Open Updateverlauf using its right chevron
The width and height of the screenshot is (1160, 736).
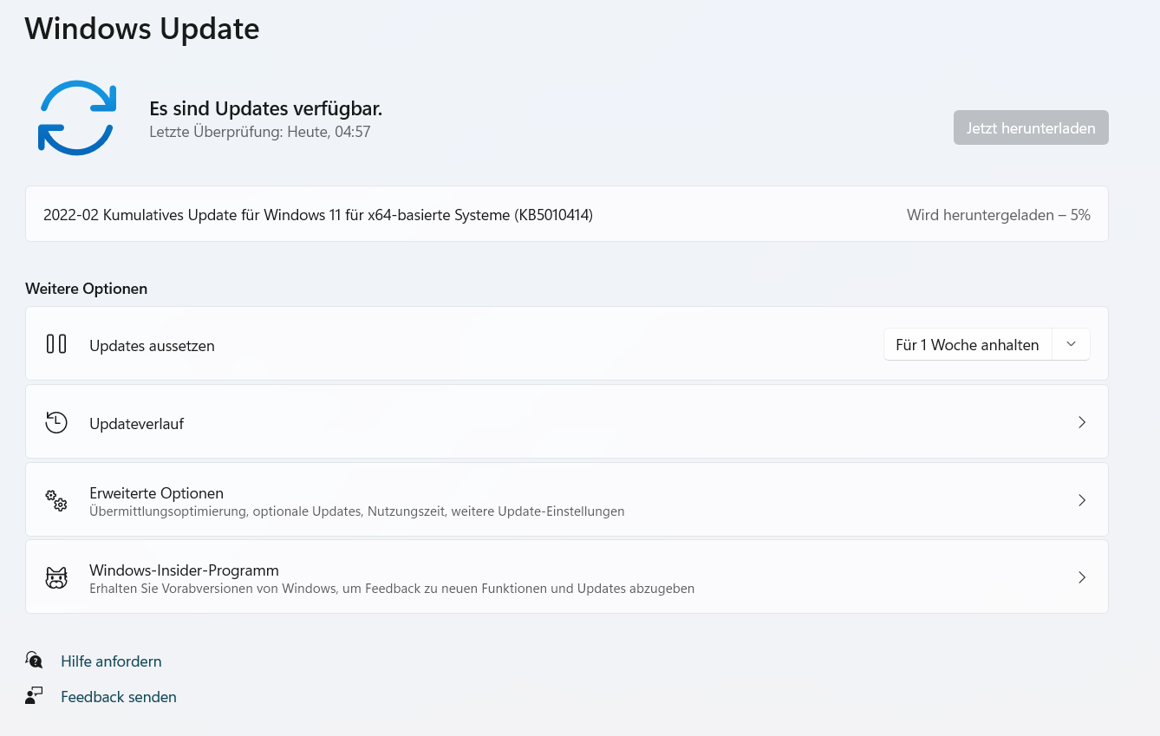pyautogui.click(x=1081, y=422)
